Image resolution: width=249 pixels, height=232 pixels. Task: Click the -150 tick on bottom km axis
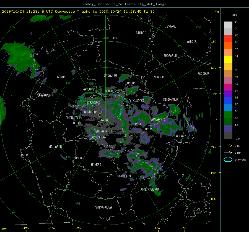[25, 228]
